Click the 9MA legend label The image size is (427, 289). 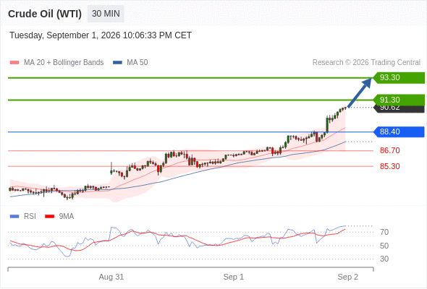point(67,217)
